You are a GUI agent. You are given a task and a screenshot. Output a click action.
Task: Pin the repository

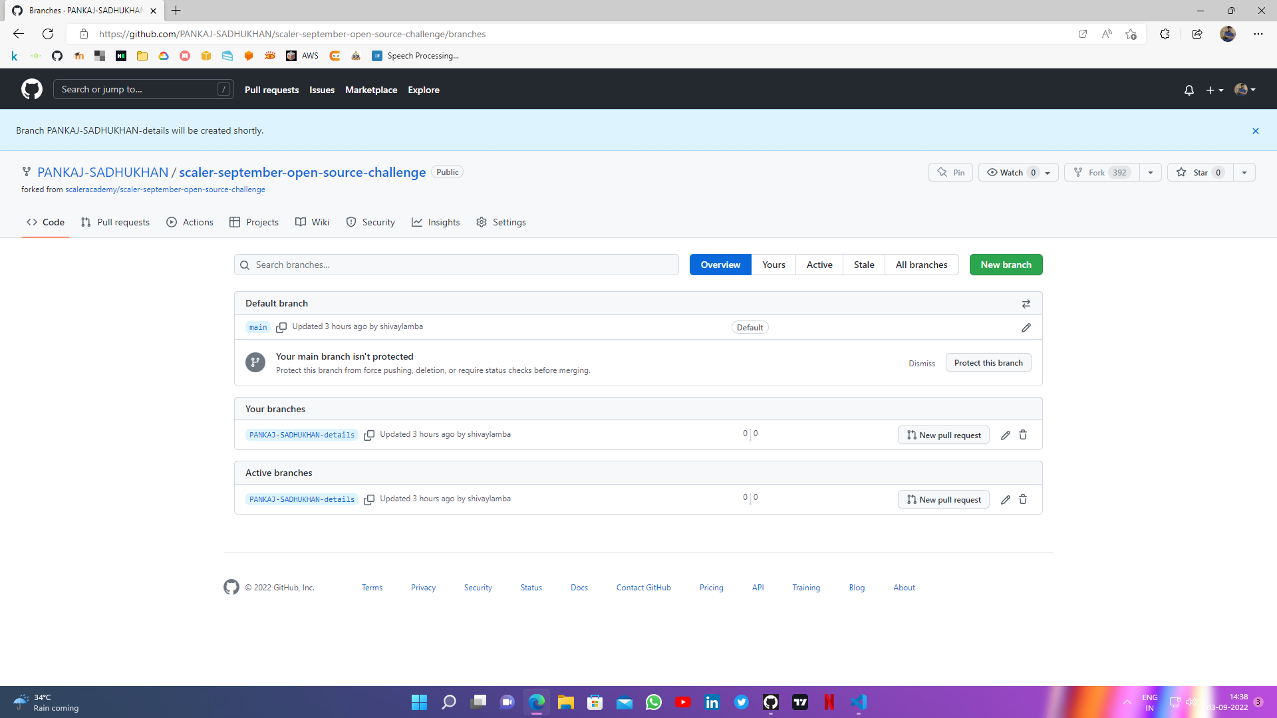(x=950, y=172)
